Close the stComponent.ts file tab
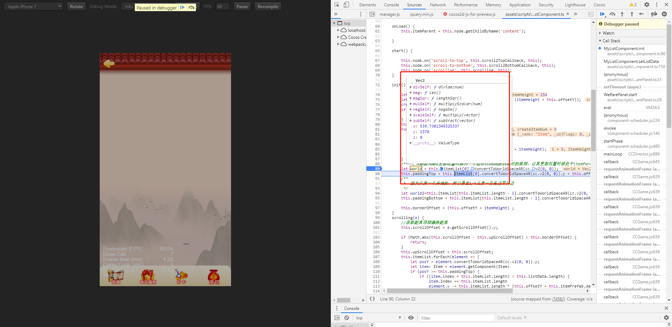 568,14
